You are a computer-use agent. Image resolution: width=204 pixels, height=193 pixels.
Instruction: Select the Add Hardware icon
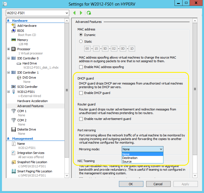tap(13, 26)
